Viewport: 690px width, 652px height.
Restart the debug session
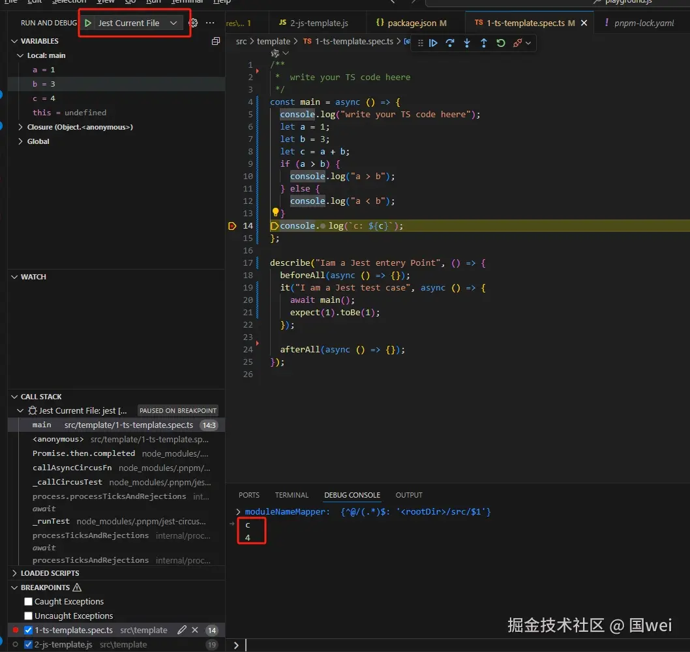coord(501,43)
